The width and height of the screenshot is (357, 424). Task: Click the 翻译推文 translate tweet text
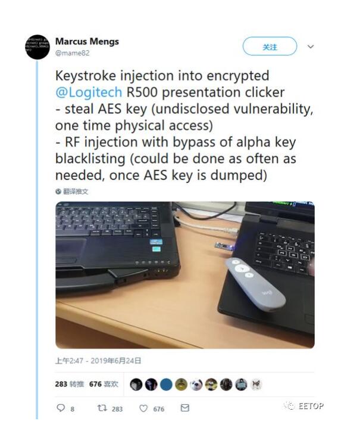tap(76, 191)
